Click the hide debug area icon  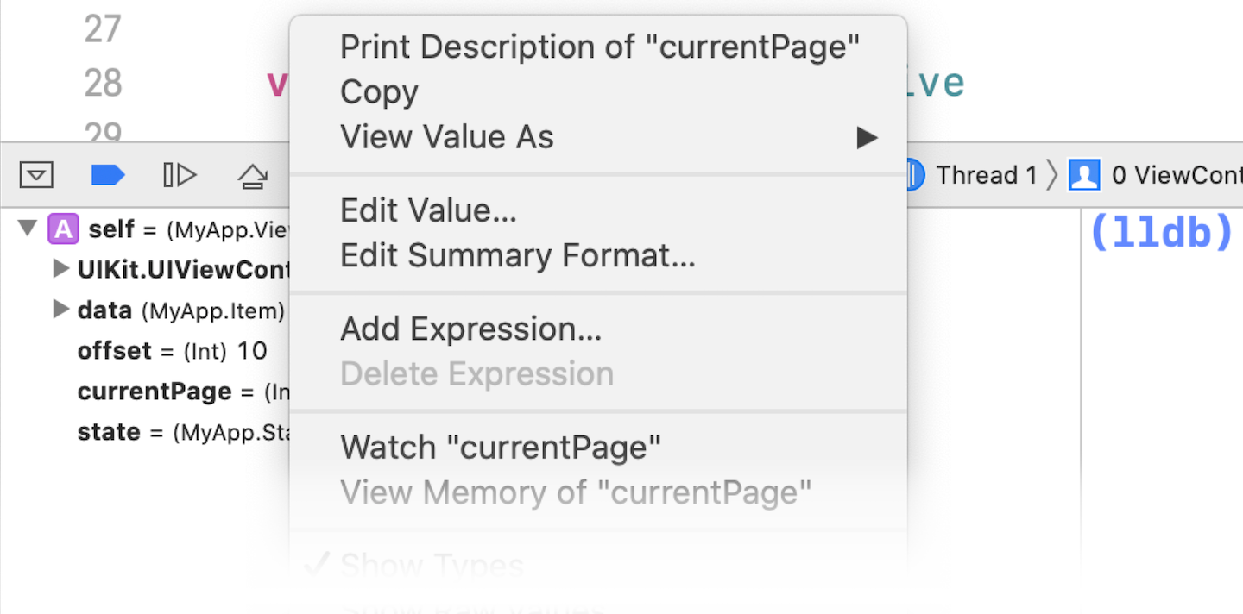[36, 176]
